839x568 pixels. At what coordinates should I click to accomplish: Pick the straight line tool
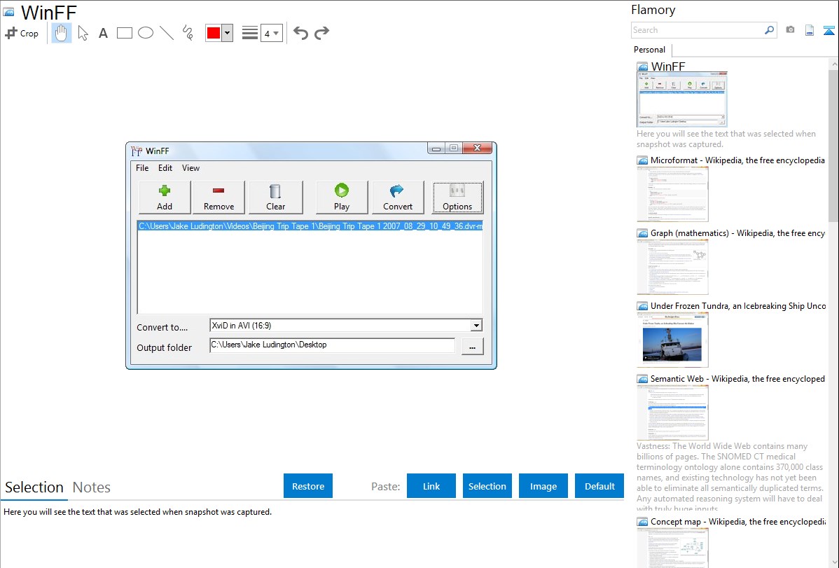click(x=167, y=33)
